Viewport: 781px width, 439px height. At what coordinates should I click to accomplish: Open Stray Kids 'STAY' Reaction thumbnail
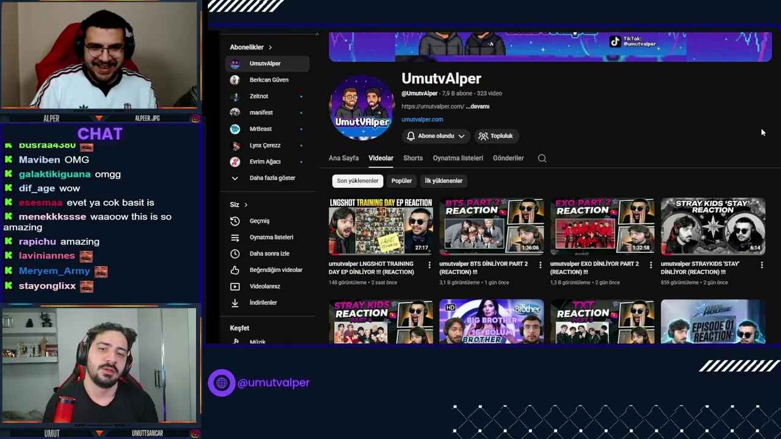pos(713,226)
